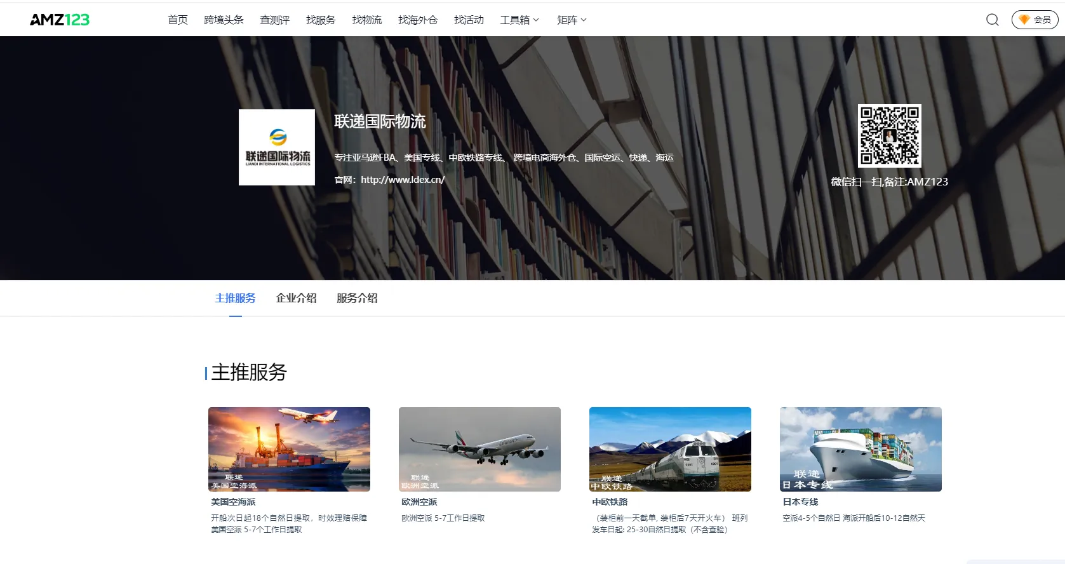The image size is (1065, 564).
Task: Select 查测评 in the top menu
Action: click(275, 20)
